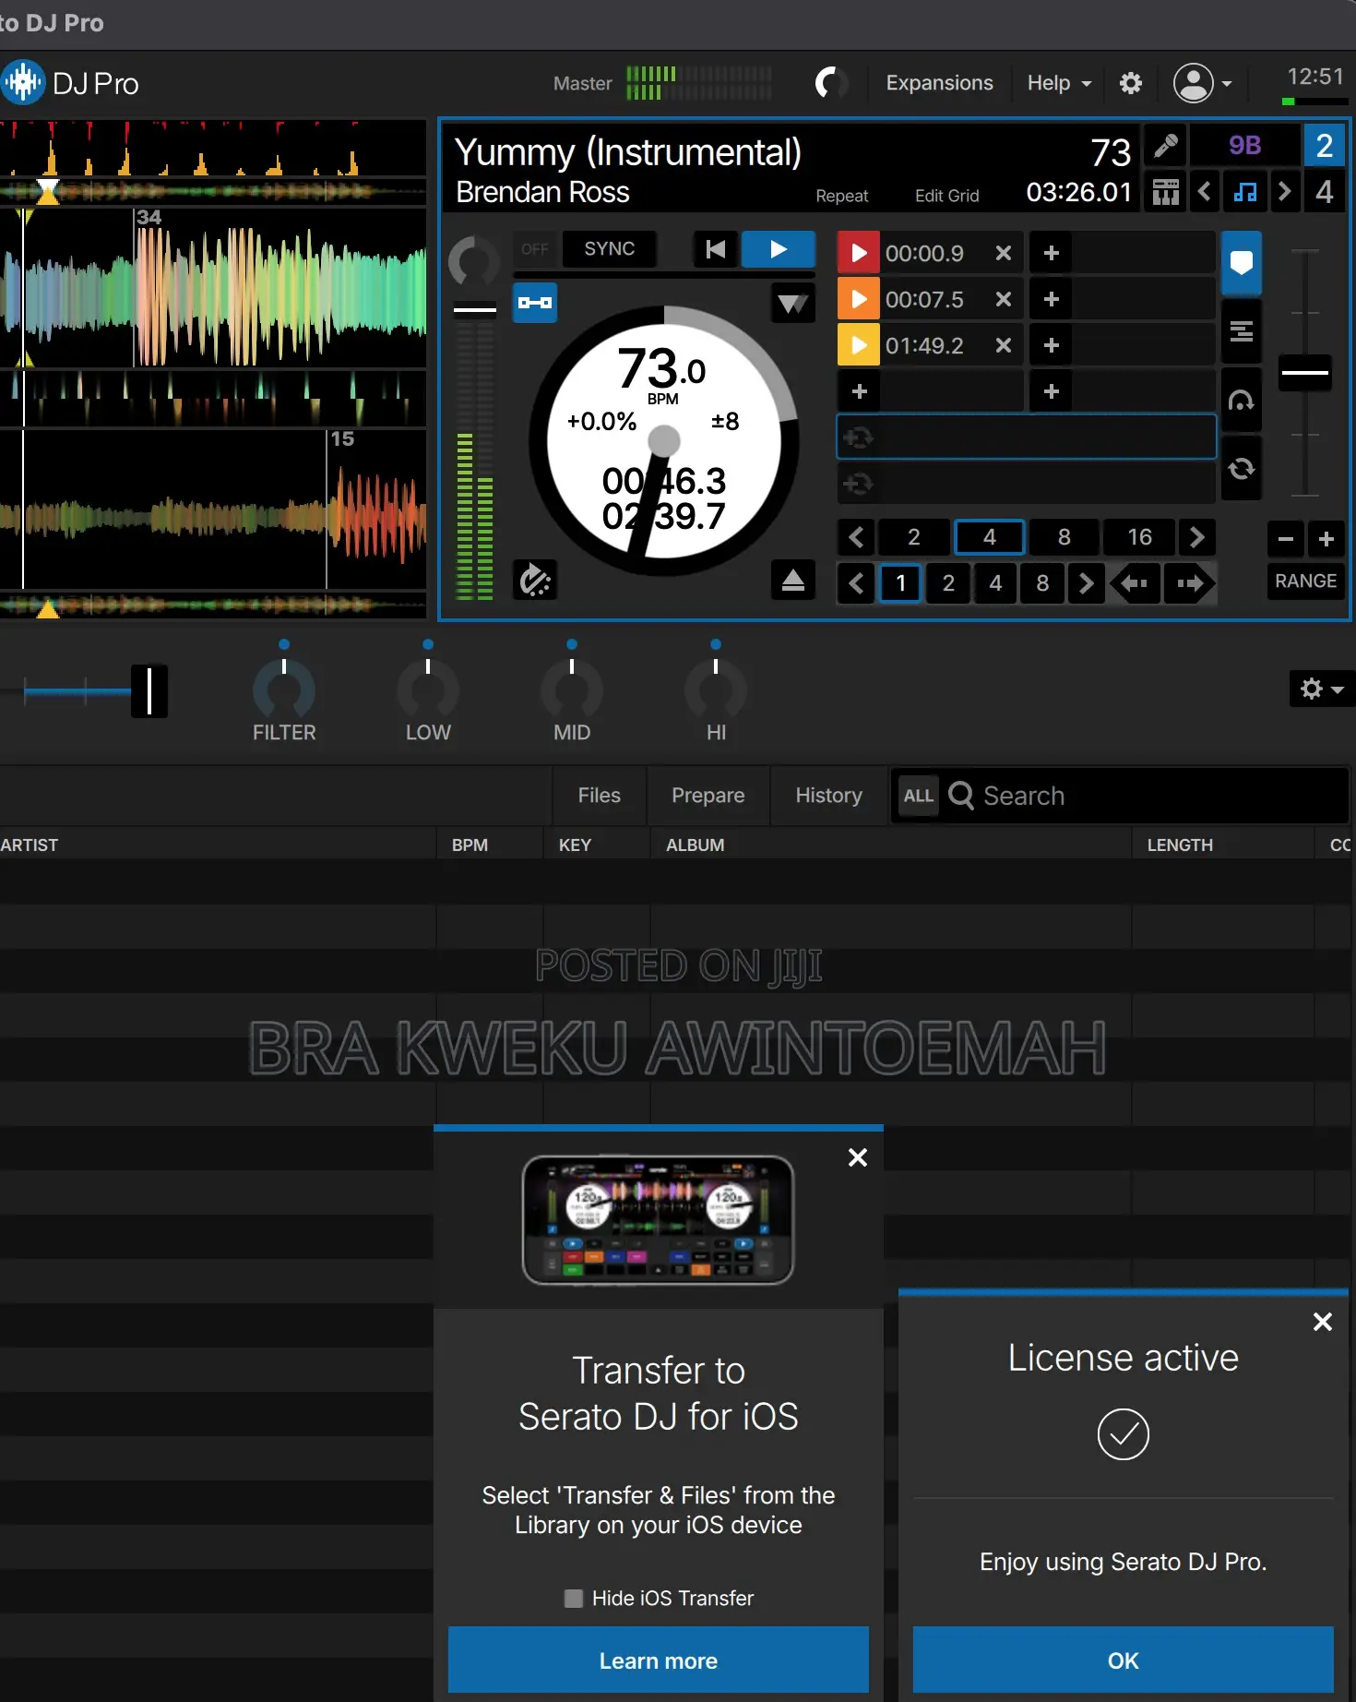
Task: Expand the library settings gear dropdown
Action: tap(1321, 689)
